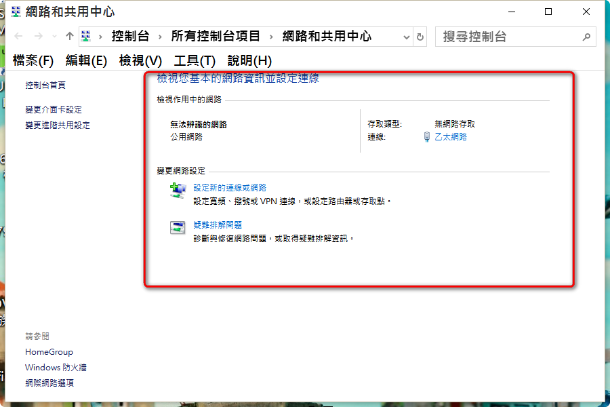Click the Back navigation arrow
Viewport: 610px width, 407px height.
pos(18,37)
